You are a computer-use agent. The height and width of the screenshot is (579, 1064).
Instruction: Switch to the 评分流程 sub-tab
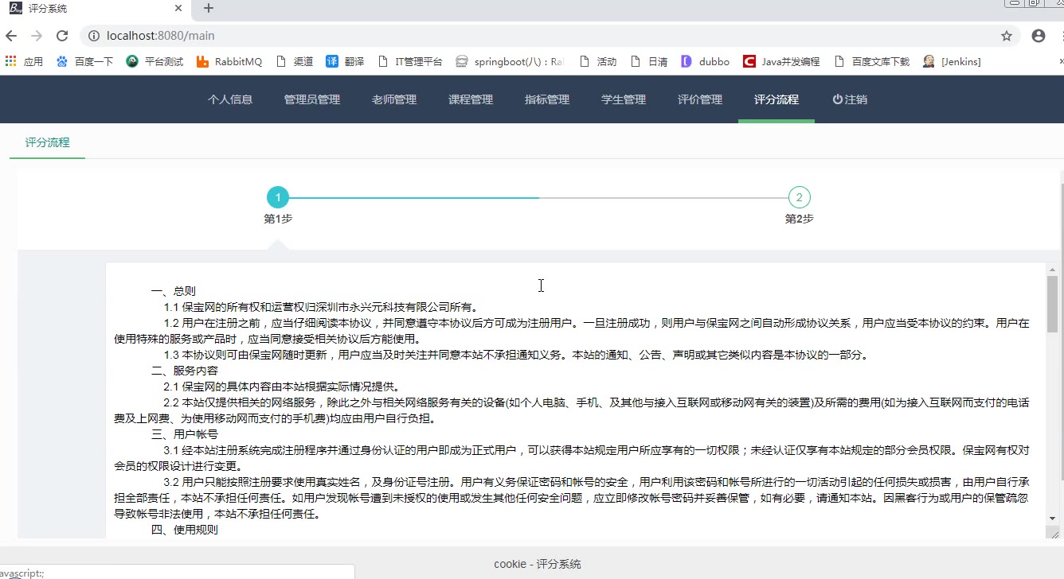tap(47, 142)
